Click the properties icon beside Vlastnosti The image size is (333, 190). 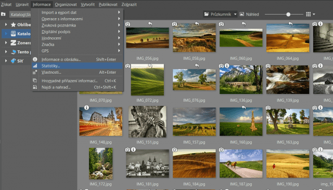point(35,72)
